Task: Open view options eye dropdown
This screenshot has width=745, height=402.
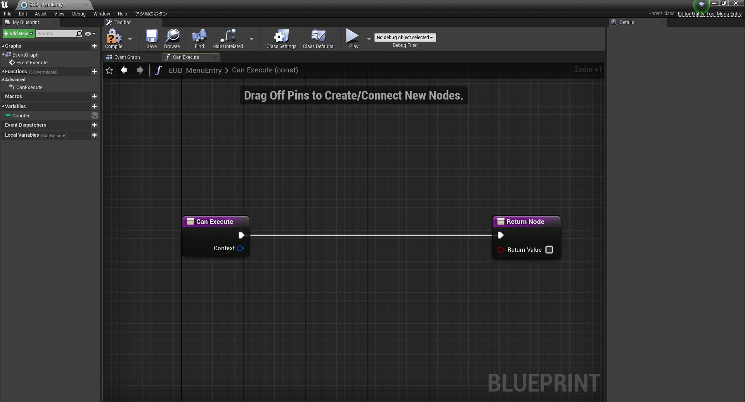Action: coord(90,34)
